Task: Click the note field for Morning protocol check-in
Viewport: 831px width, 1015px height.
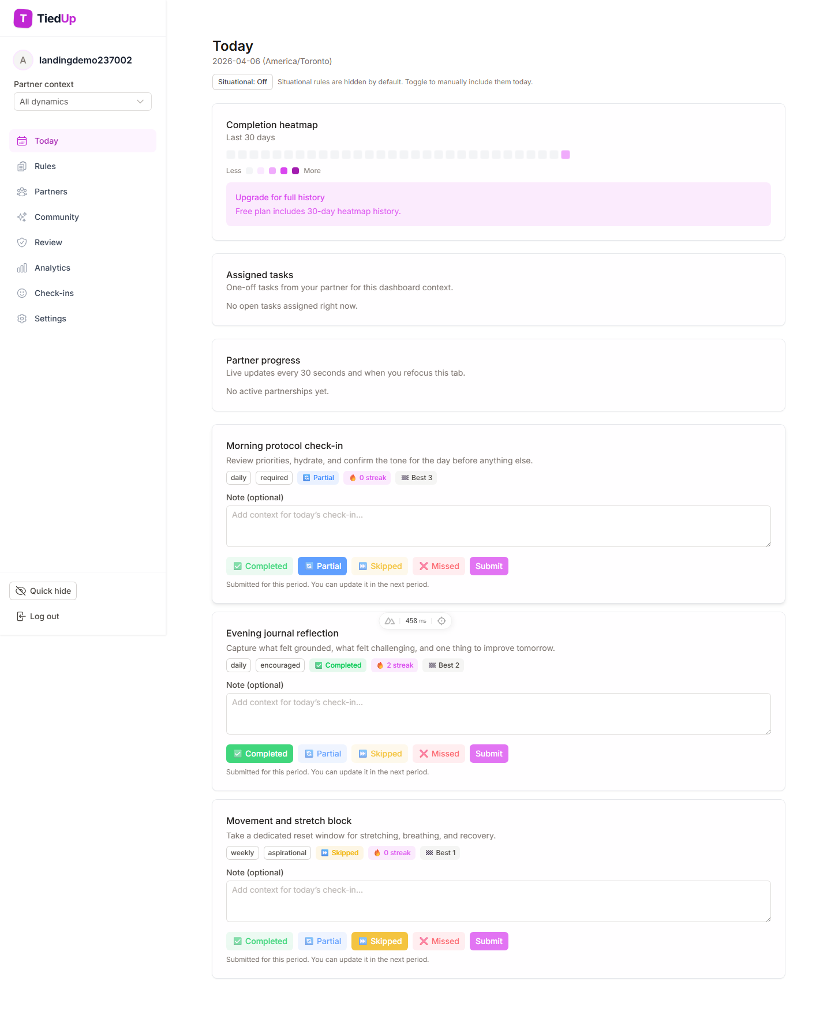Action: coord(499,526)
